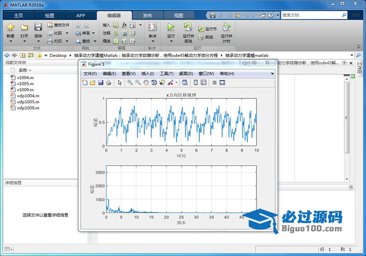The image size is (366, 256).
Task: Click the New (新建) file icon
Action: (10, 27)
